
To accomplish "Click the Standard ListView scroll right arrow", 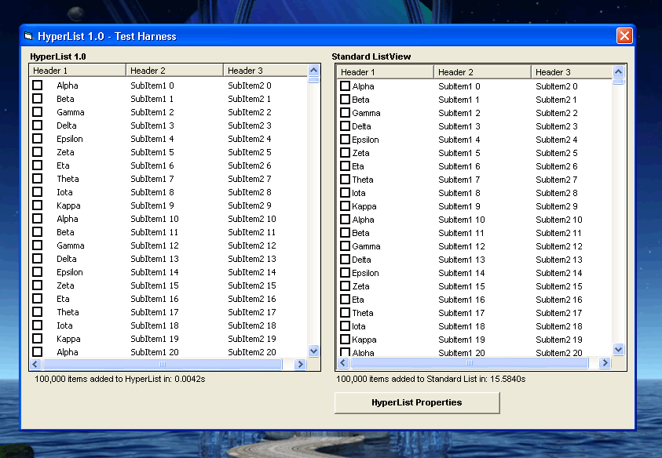I will (x=604, y=363).
